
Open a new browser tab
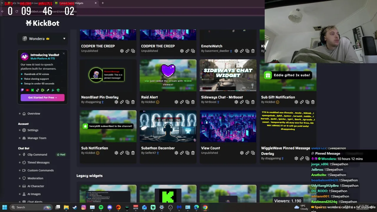click(102, 3)
